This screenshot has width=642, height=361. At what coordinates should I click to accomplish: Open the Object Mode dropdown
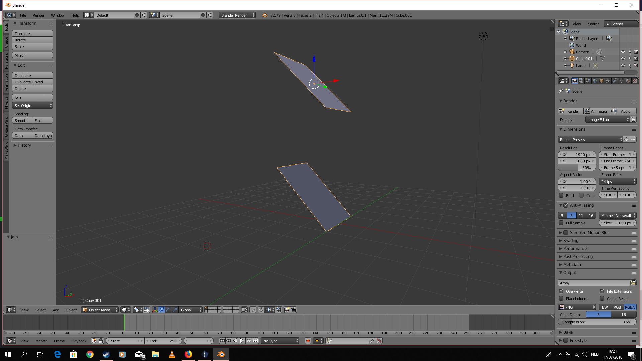(100, 310)
